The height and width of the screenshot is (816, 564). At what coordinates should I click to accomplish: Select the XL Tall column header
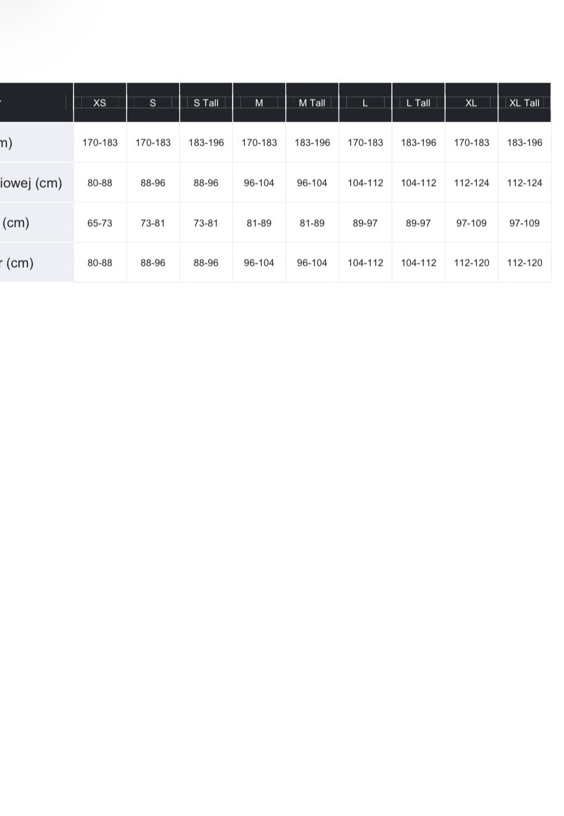524,103
